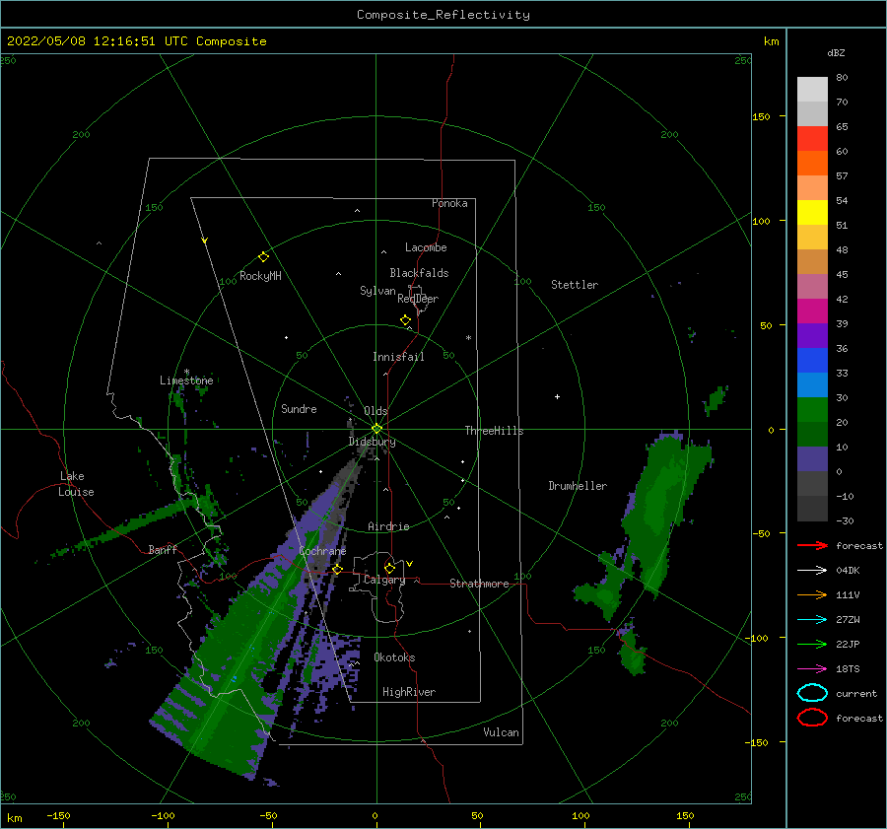Click the Strathmore town label
This screenshot has width=887, height=829.
click(x=479, y=584)
